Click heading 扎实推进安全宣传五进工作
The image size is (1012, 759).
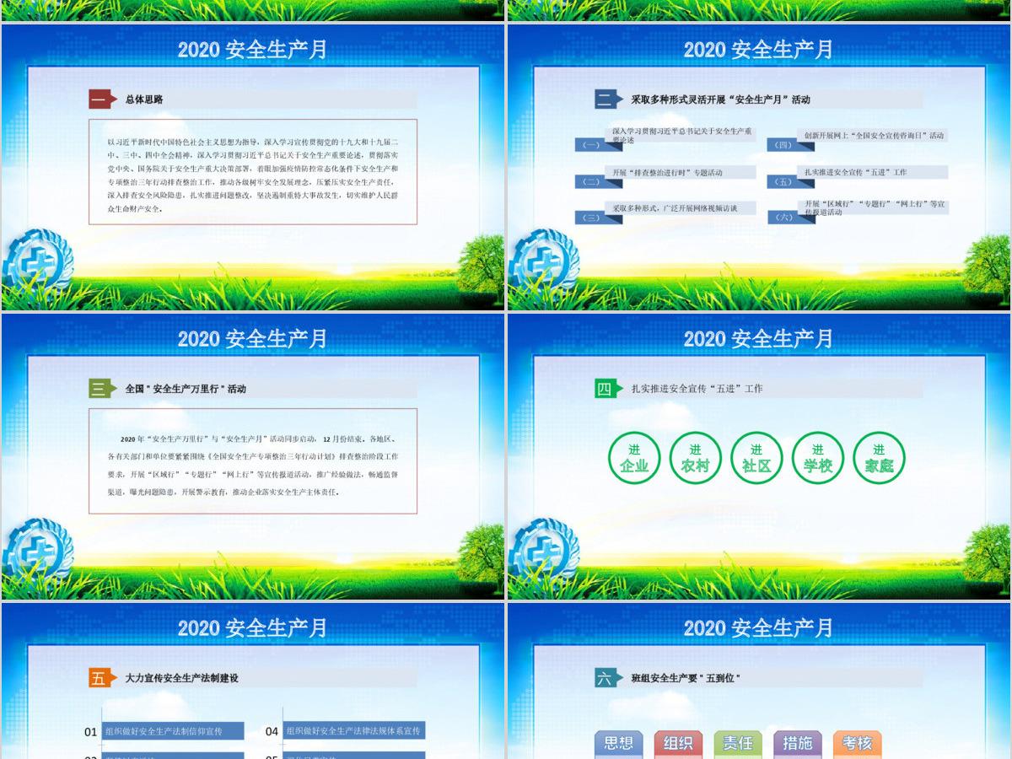tap(697, 389)
